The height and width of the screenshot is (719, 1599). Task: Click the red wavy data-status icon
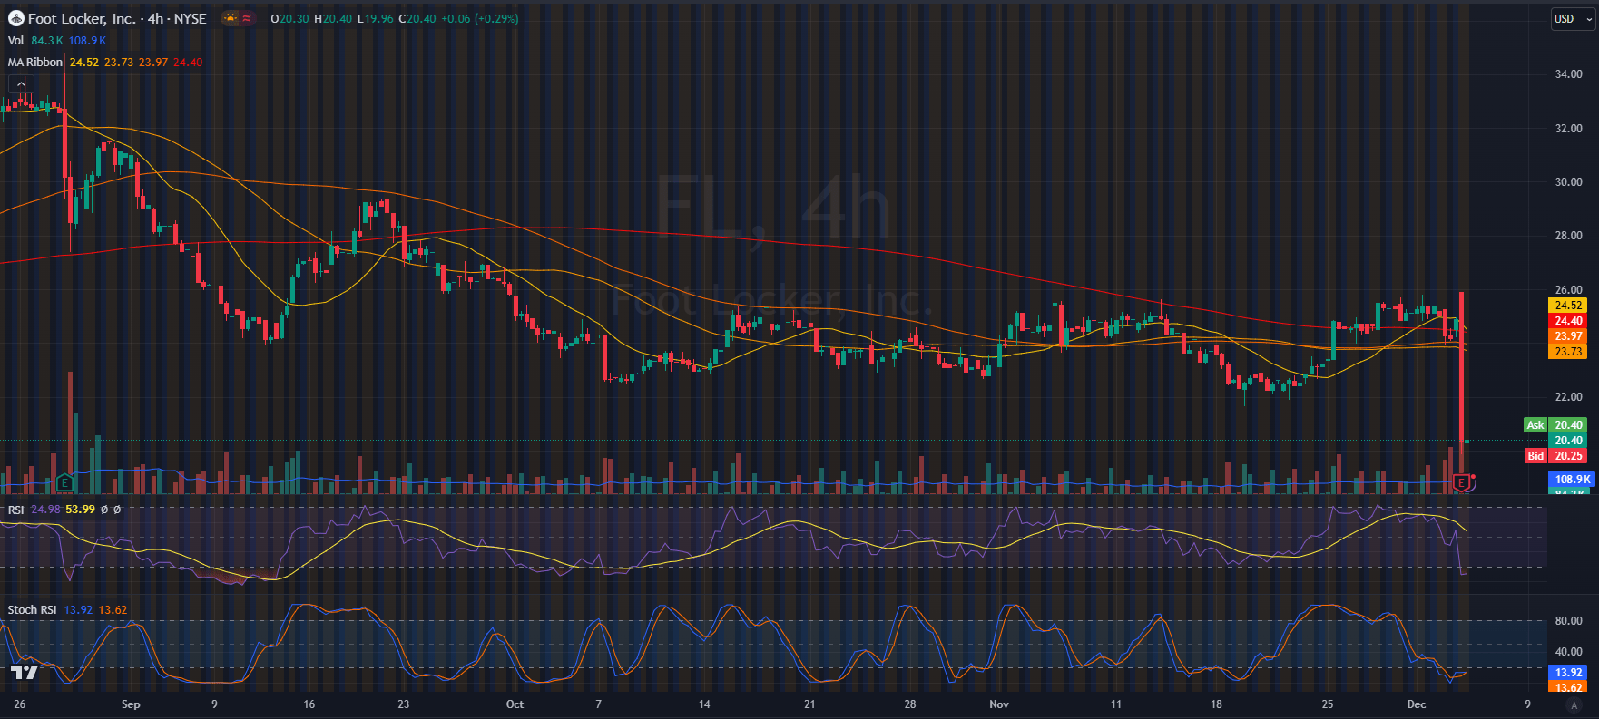247,18
